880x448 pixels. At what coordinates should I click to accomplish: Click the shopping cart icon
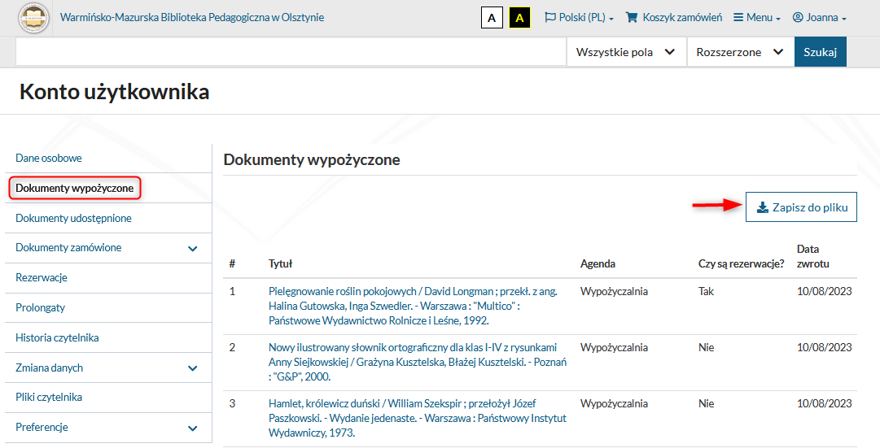click(x=632, y=17)
